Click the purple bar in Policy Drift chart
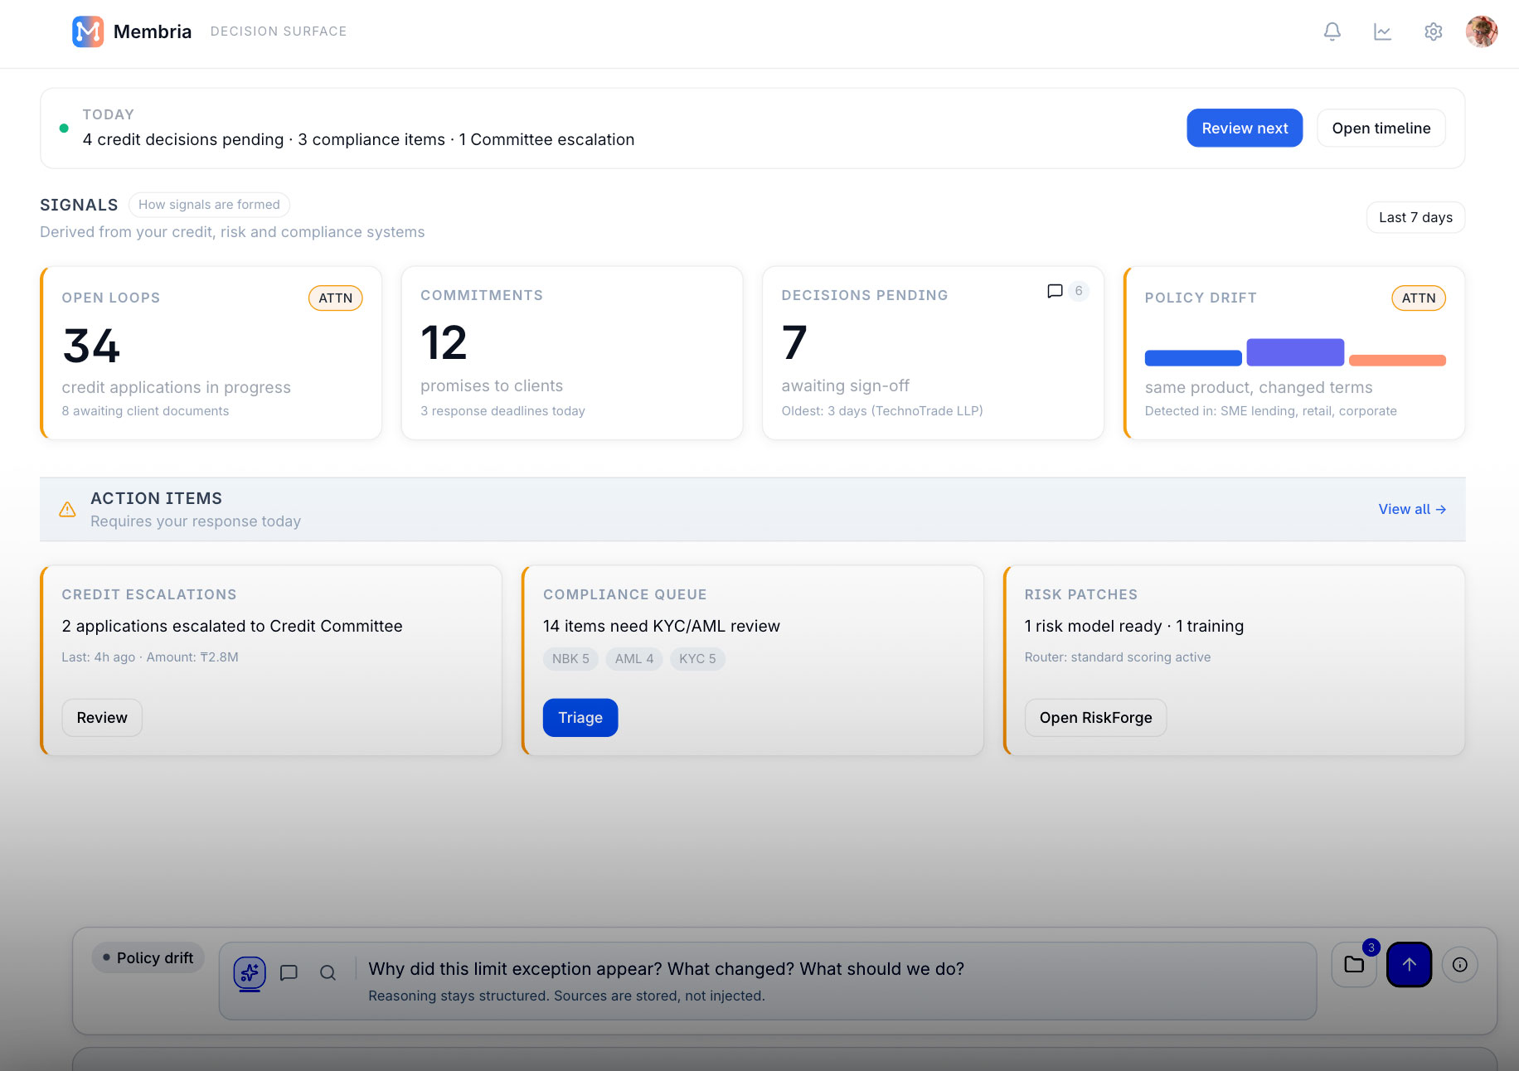Viewport: 1519px width, 1071px height. coord(1295,351)
